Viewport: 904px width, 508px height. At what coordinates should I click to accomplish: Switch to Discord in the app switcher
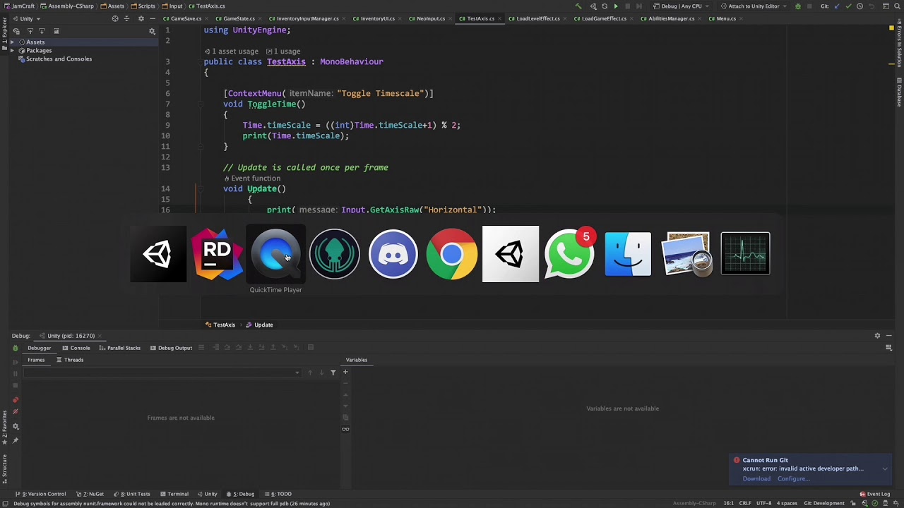(393, 254)
